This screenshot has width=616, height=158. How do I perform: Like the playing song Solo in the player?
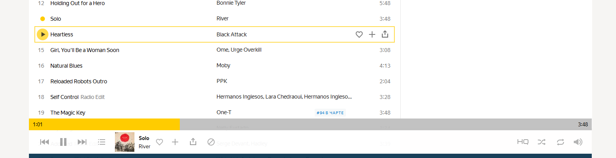coord(159,142)
